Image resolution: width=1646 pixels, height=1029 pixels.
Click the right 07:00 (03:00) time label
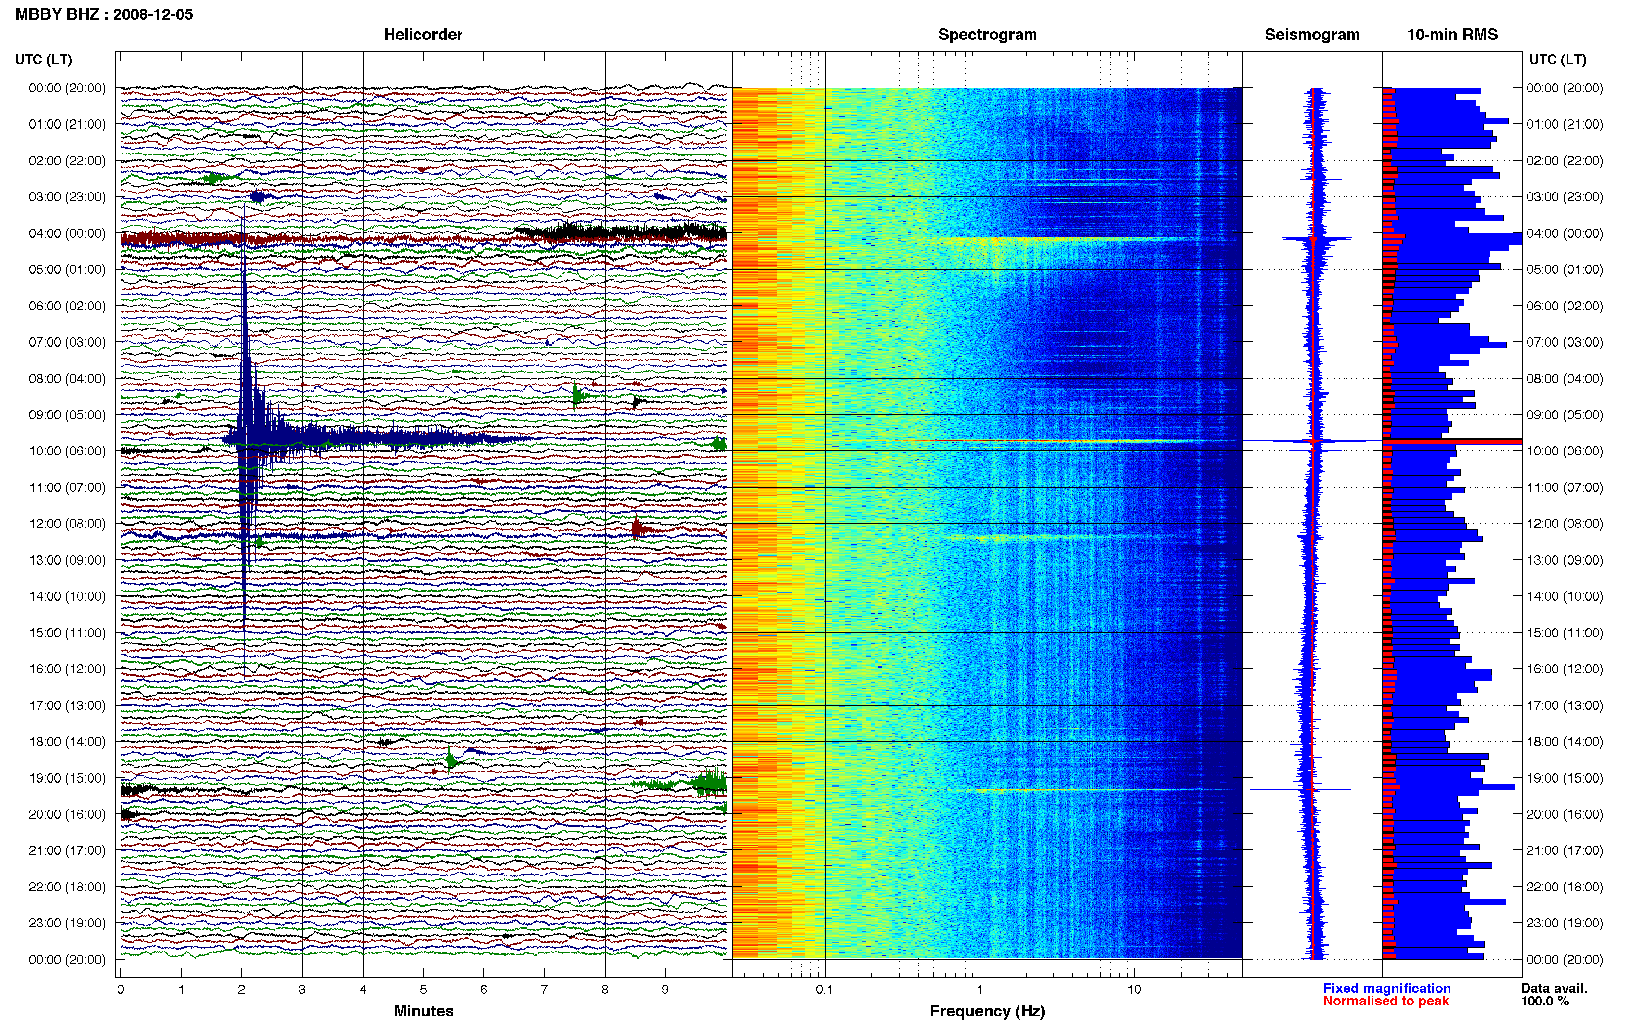pos(1564,342)
